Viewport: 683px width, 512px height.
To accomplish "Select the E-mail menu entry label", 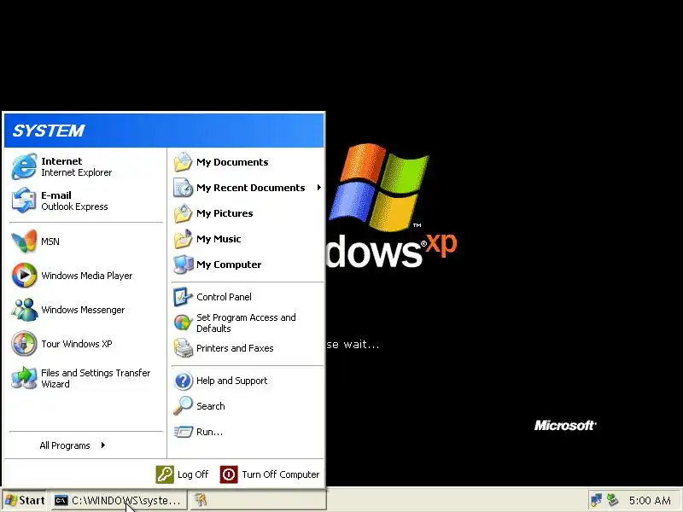I will coord(56,195).
